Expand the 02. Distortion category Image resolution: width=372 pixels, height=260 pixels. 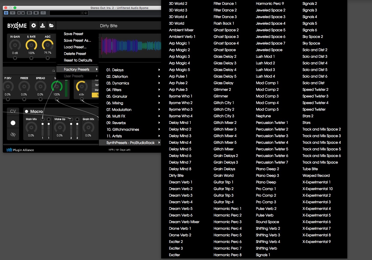(x=130, y=77)
